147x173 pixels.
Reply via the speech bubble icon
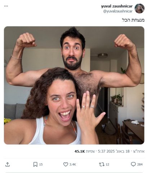pyautogui.click(x=133, y=164)
